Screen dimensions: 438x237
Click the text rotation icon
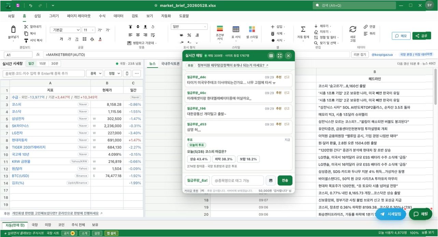(x=153, y=27)
